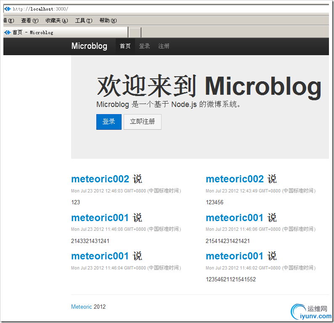Screen dimensions: 334x323
Task: Select the 首页 - Microblog browser tab
Action: point(66,32)
